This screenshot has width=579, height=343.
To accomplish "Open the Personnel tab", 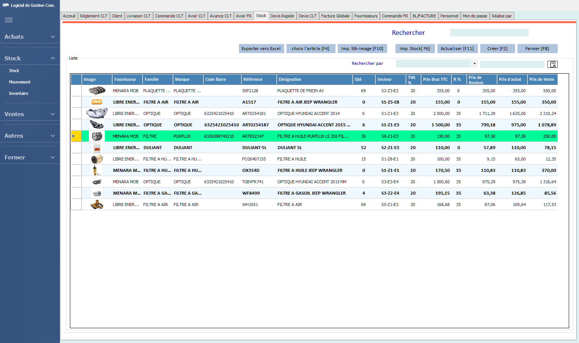I will click(x=449, y=16).
